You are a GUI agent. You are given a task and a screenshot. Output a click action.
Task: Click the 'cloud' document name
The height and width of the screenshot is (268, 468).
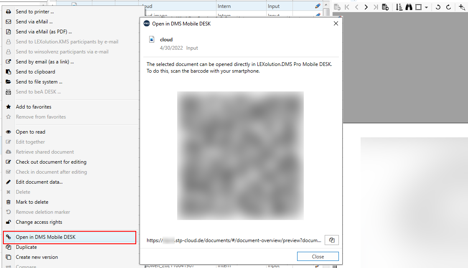(x=166, y=40)
